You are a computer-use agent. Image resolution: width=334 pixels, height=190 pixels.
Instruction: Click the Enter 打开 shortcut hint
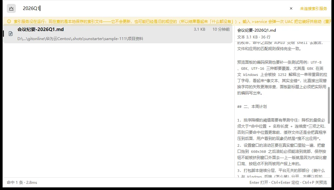[259, 183]
